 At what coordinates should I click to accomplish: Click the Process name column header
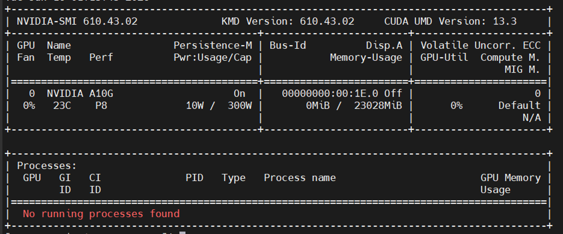click(x=300, y=178)
